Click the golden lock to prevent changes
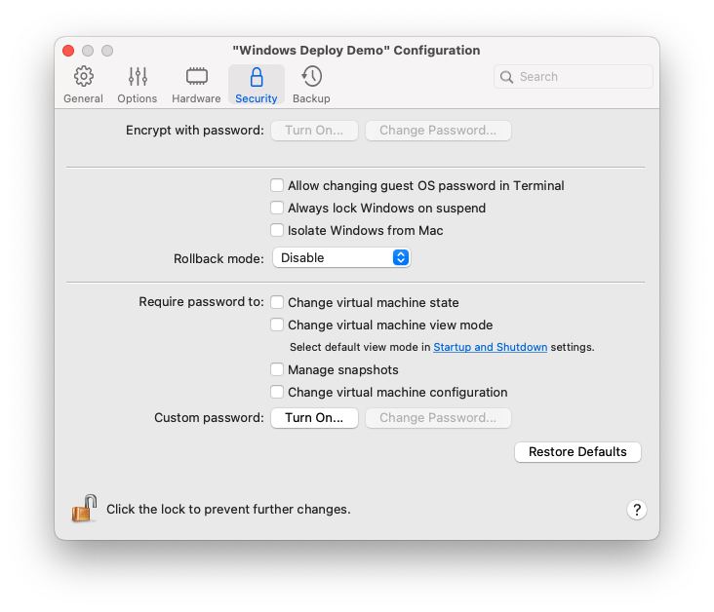Image resolution: width=714 pixels, height=612 pixels. (x=85, y=509)
